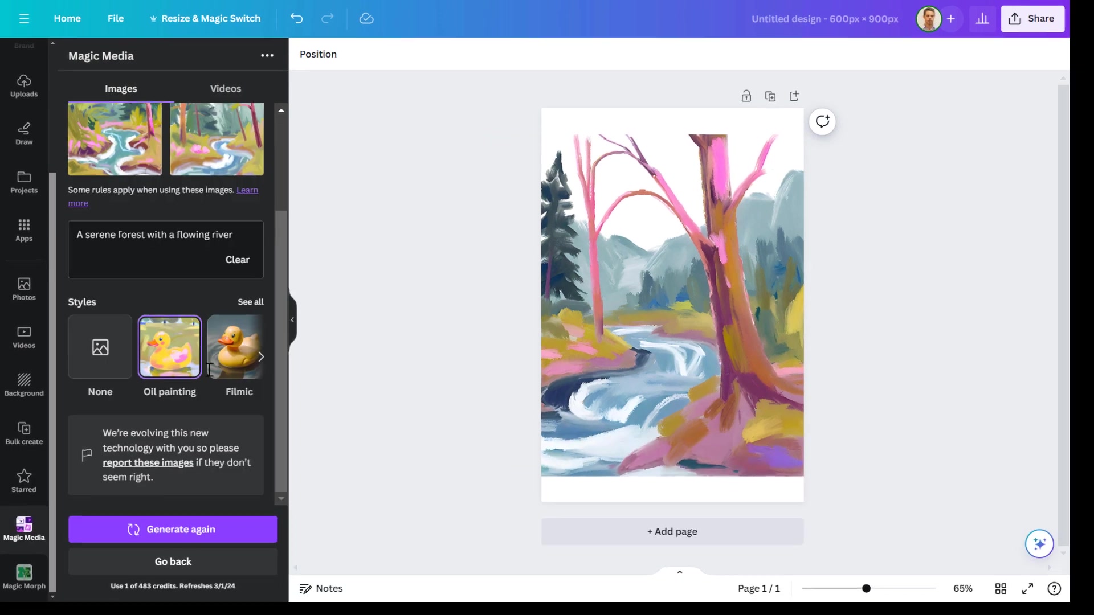Switch to the Videos tab

[226, 88]
